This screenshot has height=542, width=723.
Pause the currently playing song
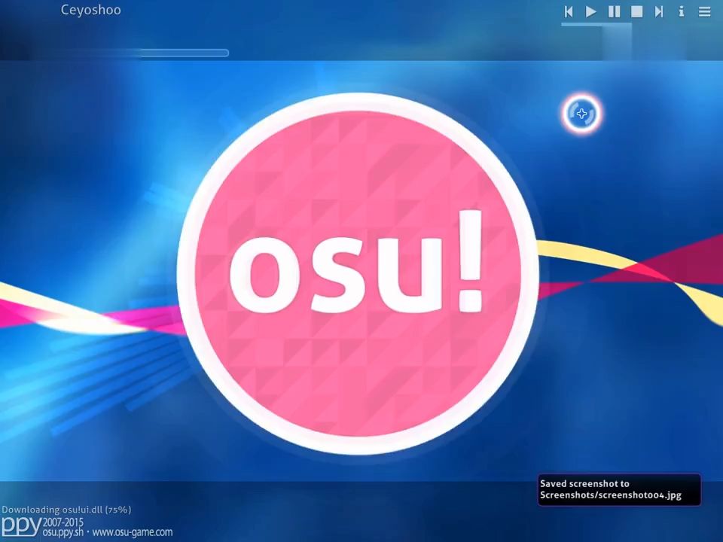[614, 11]
